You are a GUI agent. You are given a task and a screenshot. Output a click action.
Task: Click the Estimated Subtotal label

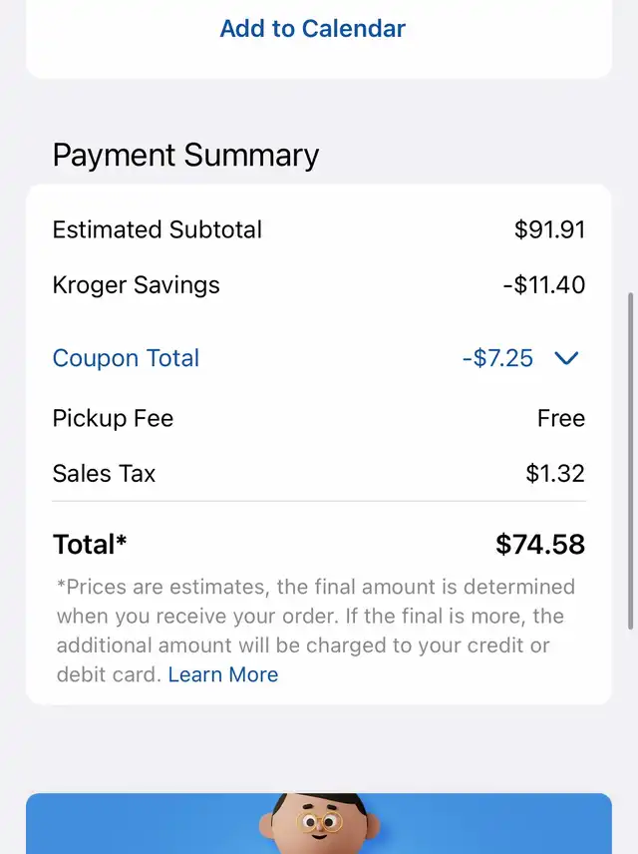157,229
